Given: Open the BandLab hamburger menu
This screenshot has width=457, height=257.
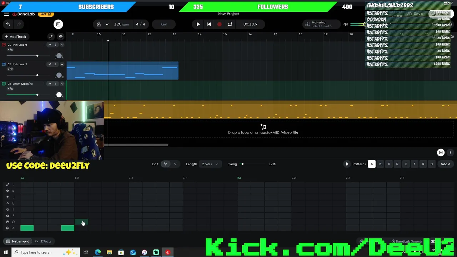Looking at the screenshot, I should tap(6, 14).
